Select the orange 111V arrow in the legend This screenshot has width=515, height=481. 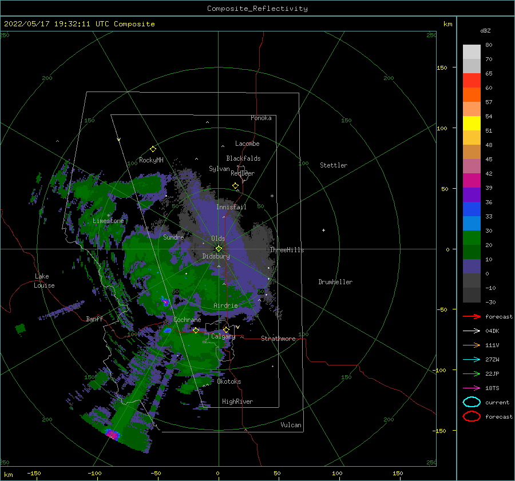pyautogui.click(x=472, y=345)
